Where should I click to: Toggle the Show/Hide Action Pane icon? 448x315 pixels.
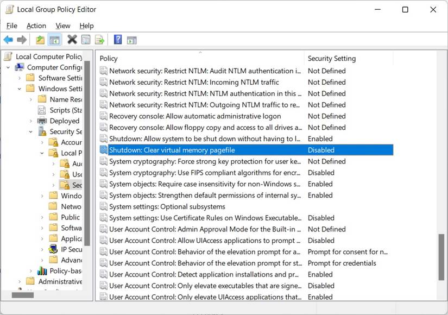[131, 39]
